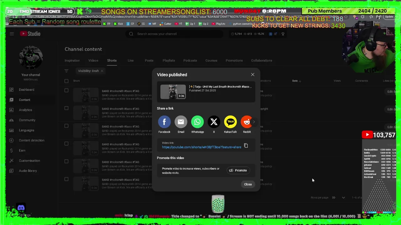Close the Video published dialog with X
Viewport: 401px width, 225px height.
(x=253, y=75)
